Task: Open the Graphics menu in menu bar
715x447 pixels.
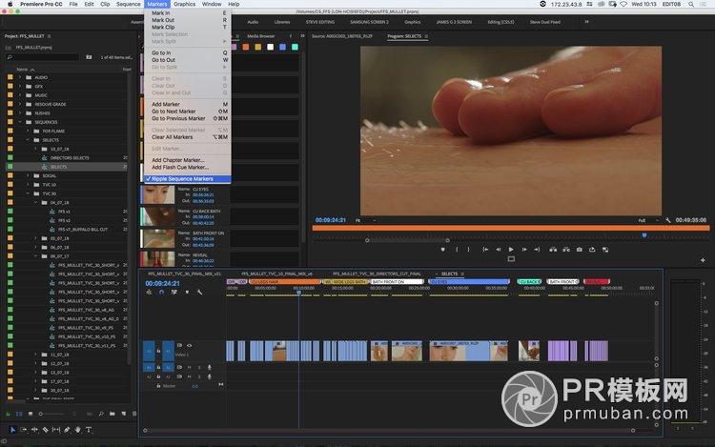Action: tap(184, 5)
